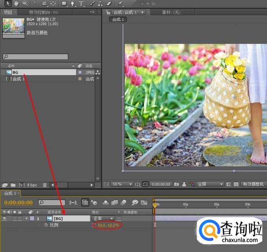
Task: Click the BG layer label color swatch
Action: (x=32, y=218)
